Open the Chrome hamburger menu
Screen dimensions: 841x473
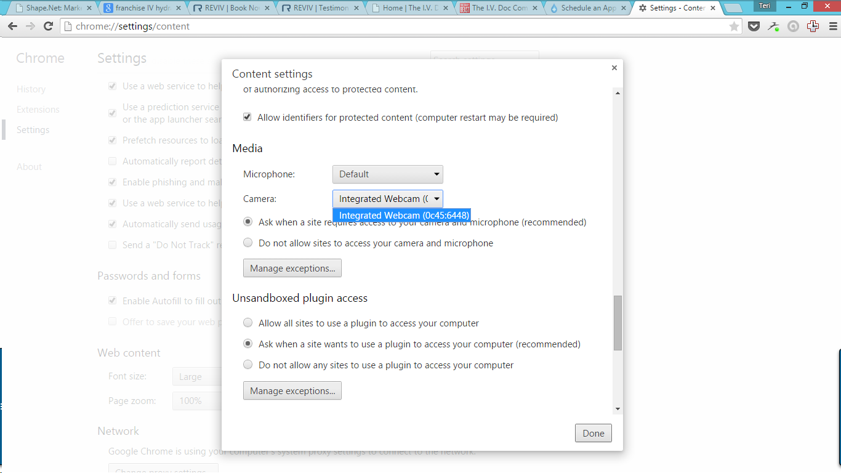click(x=831, y=26)
